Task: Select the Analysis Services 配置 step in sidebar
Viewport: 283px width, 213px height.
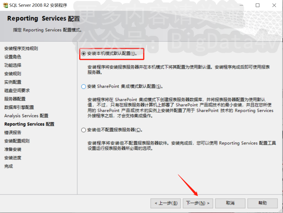Action: click(26, 116)
